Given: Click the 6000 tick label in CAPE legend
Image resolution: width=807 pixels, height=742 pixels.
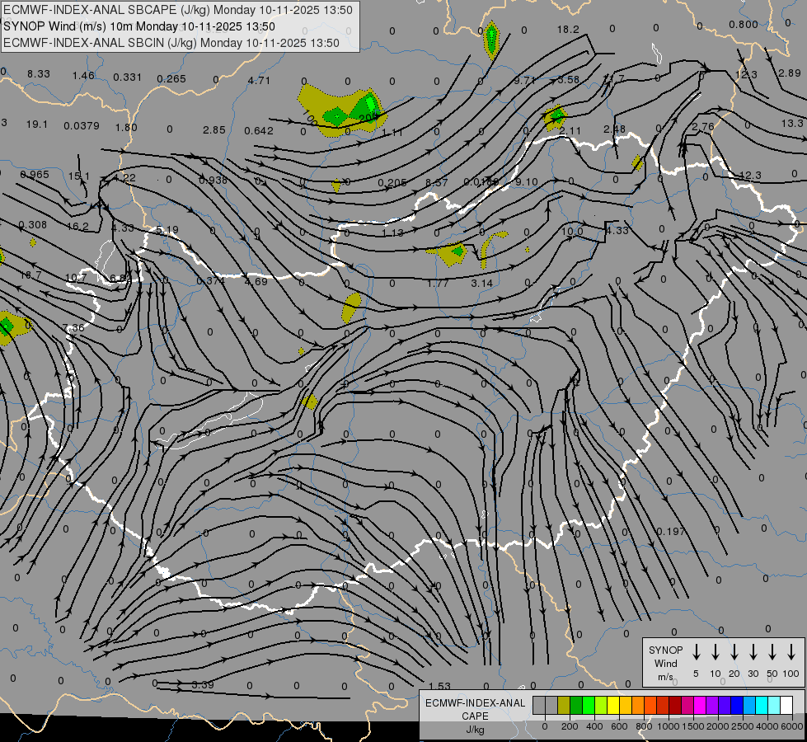Looking at the screenshot, I should (792, 726).
